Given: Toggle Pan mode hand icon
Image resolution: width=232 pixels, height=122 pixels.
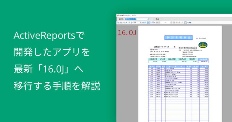Looking at the screenshot, I should [x=185, y=22].
